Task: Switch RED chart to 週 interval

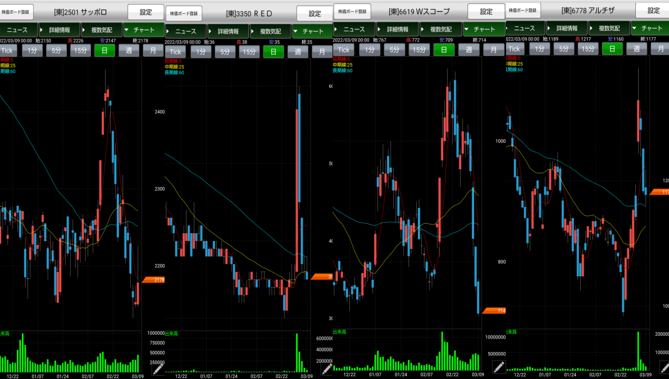Action: point(298,52)
